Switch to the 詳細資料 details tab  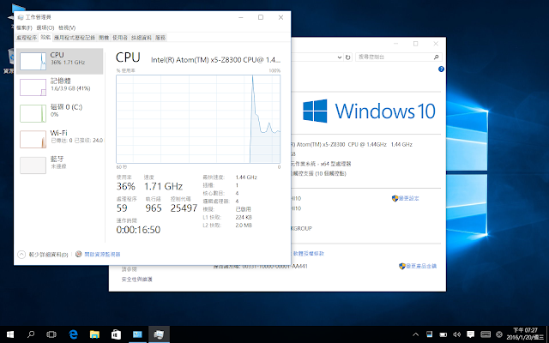[142, 38]
